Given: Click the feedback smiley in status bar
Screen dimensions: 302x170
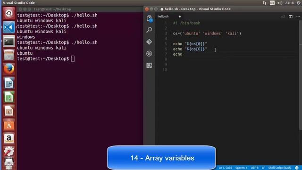Looking at the screenshot, I should pyautogui.click(x=297, y=168).
